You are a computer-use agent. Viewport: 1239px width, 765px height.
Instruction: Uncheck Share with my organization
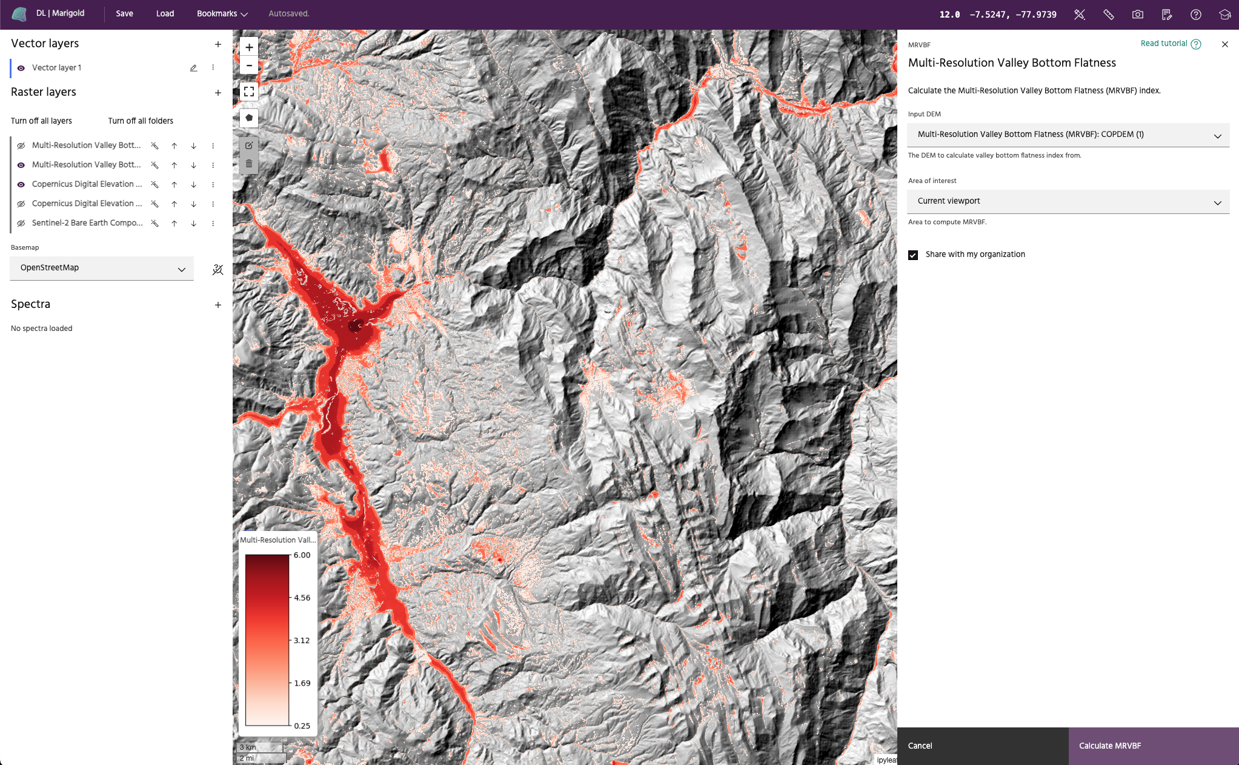913,255
